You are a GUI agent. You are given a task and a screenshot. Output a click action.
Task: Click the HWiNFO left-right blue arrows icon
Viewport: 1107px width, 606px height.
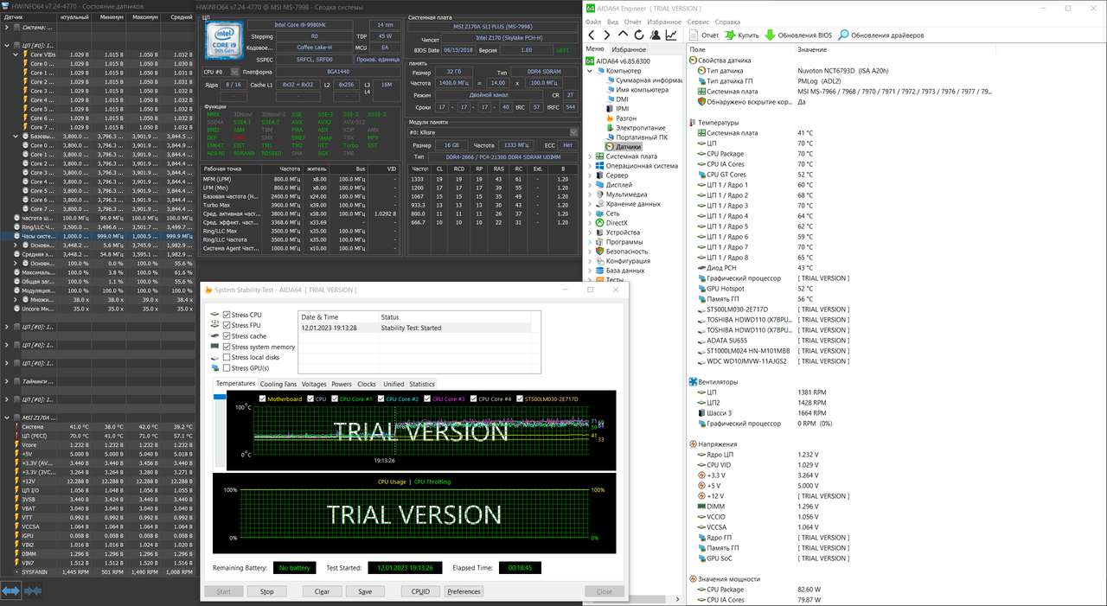click(x=10, y=590)
